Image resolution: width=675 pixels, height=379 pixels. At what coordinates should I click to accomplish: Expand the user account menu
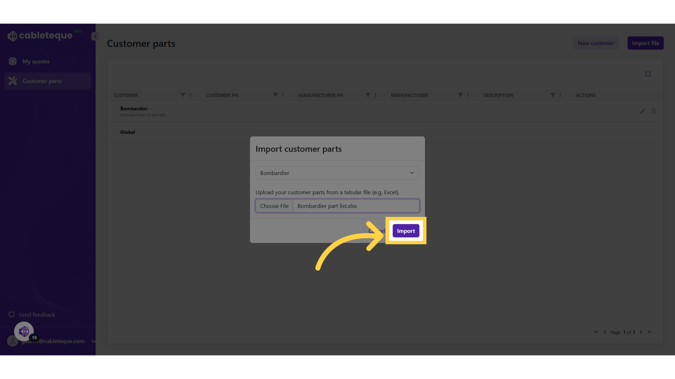[93, 341]
